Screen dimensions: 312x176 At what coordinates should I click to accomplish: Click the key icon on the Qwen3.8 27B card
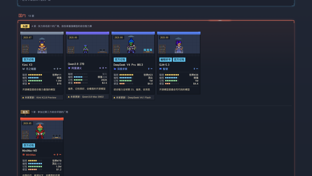106,68
